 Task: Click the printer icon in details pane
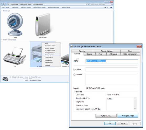click(x=6, y=79)
